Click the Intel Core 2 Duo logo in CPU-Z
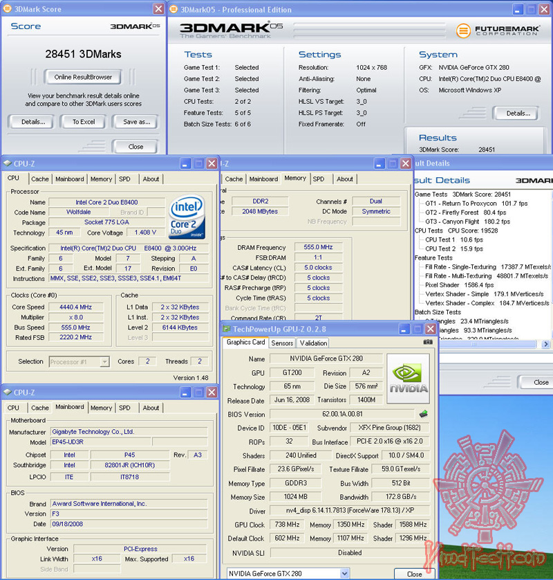The image size is (553, 580). coord(187,218)
